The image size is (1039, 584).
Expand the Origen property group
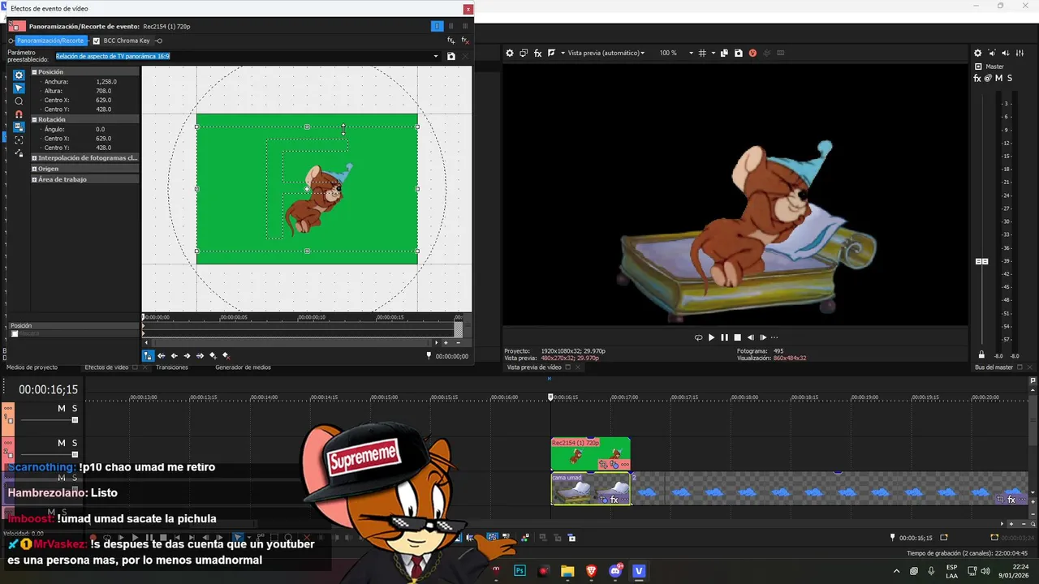[x=35, y=169]
